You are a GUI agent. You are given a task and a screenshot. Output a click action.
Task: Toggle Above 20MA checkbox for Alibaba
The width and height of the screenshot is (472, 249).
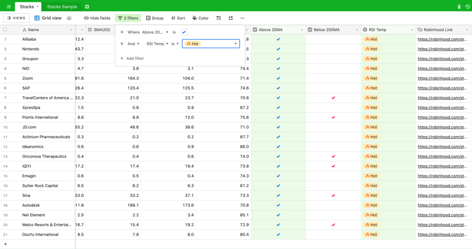pos(279,39)
